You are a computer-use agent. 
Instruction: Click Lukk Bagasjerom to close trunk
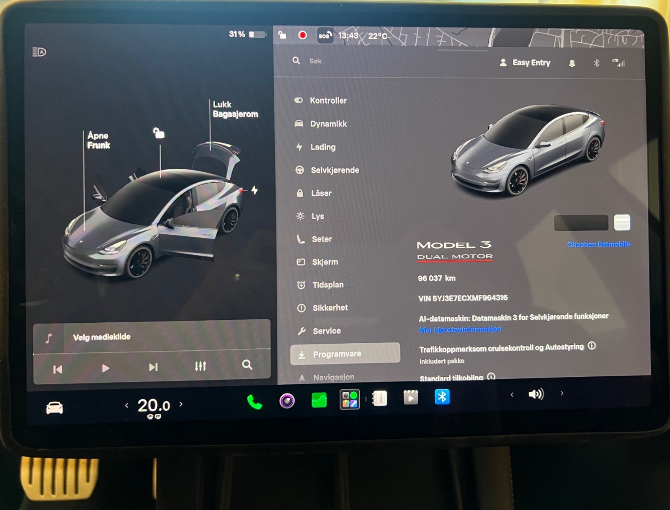235,109
